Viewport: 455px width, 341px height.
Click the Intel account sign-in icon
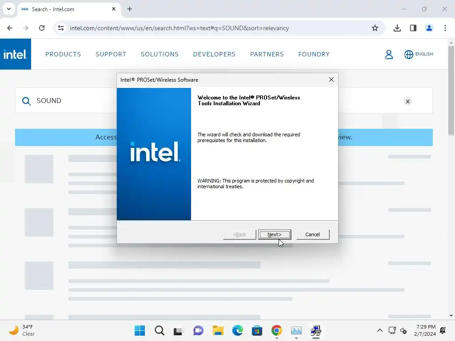coord(389,54)
